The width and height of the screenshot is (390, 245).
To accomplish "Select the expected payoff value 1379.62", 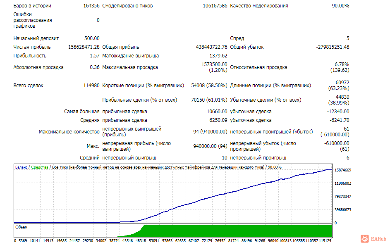I will tap(218, 56).
